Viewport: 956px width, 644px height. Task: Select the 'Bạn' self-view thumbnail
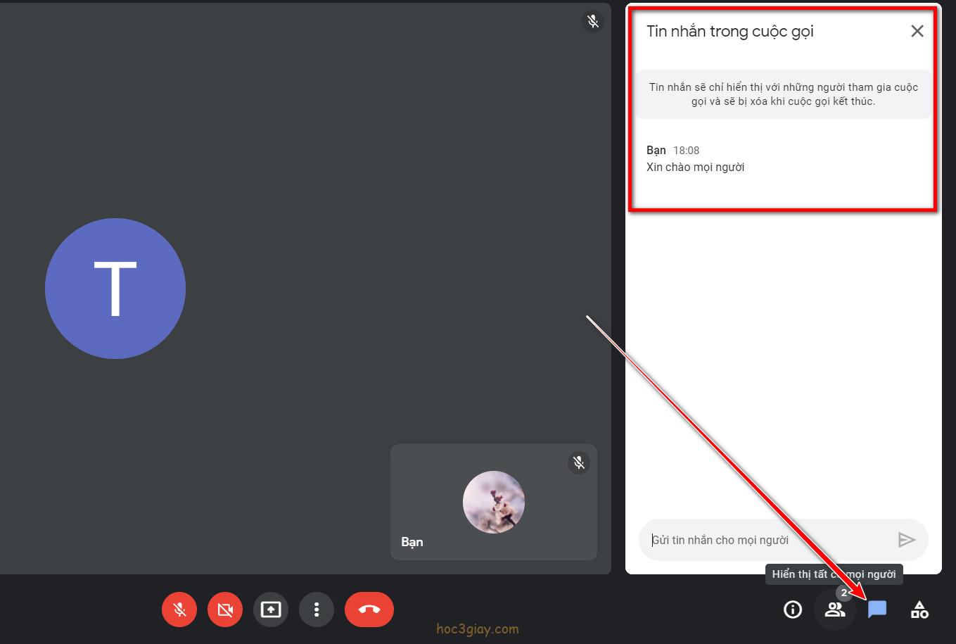494,503
